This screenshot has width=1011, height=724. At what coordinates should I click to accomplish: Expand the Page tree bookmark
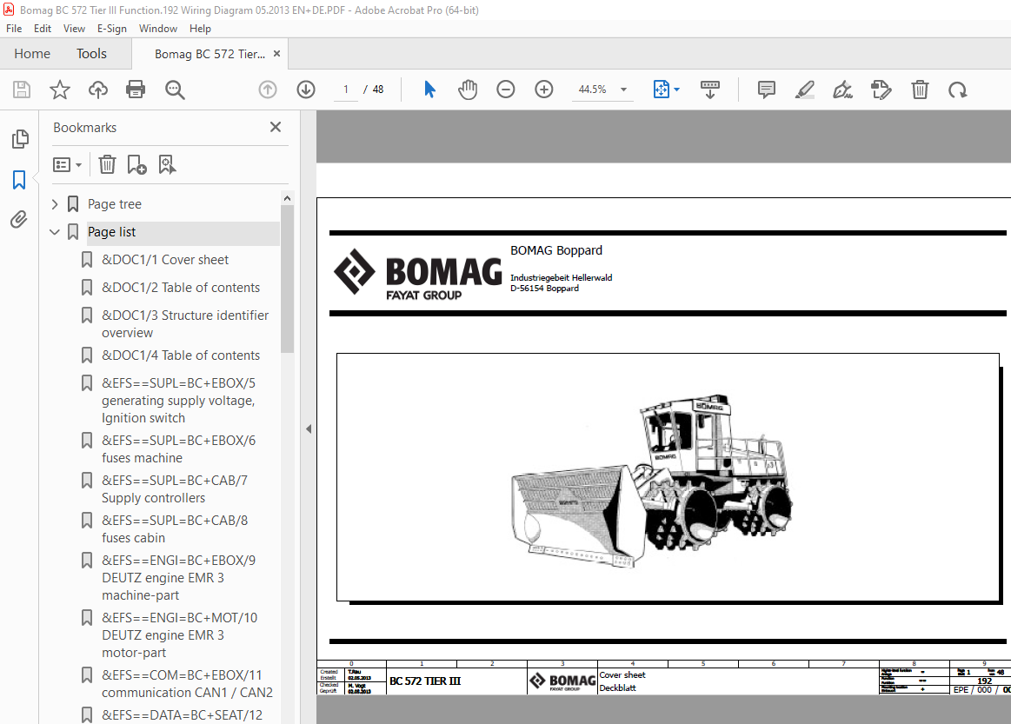[55, 204]
